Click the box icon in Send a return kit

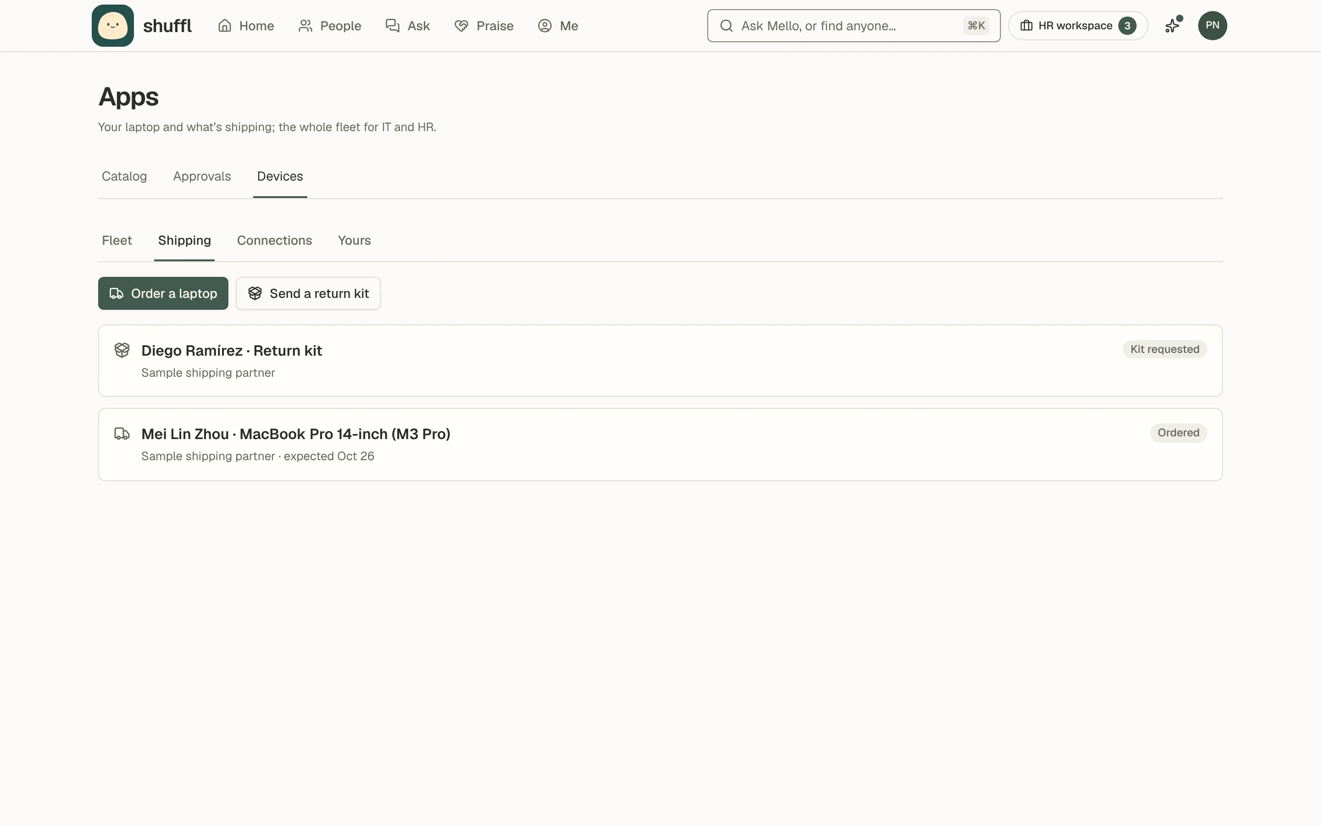coord(255,293)
